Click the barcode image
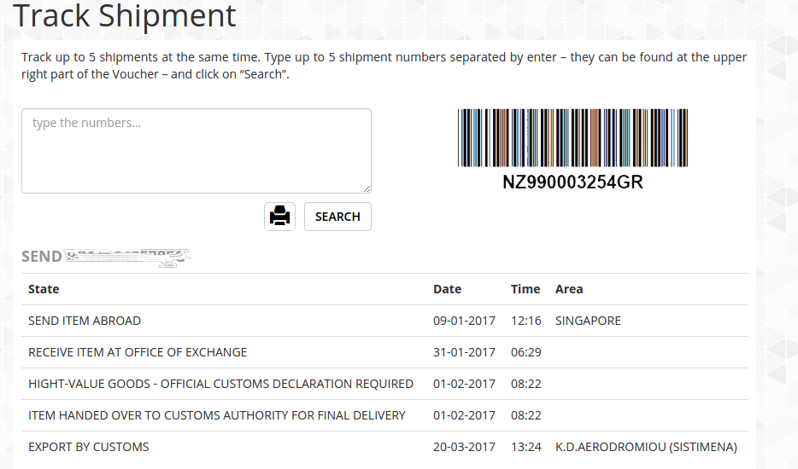Screen dimensions: 798x469 572,138
